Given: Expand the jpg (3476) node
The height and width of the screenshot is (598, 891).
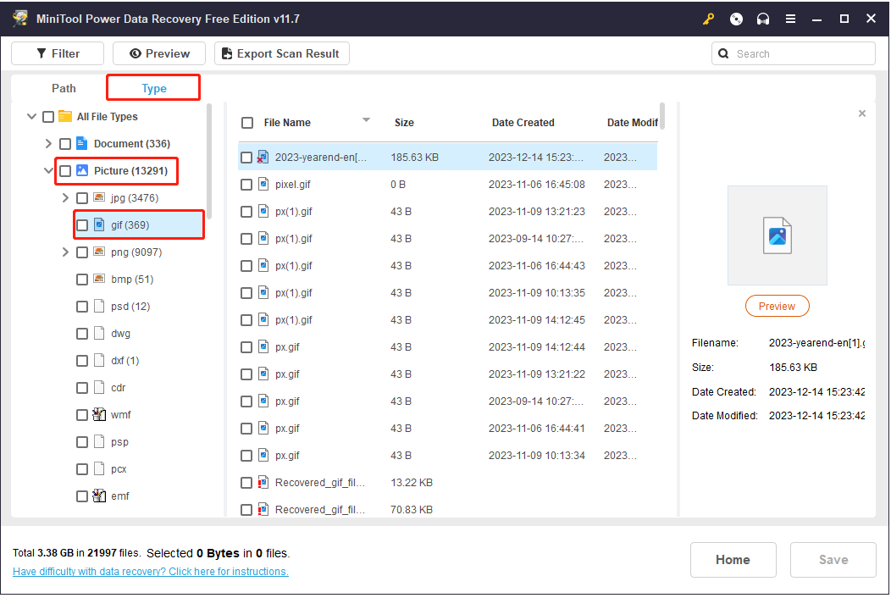Looking at the screenshot, I should (x=64, y=198).
